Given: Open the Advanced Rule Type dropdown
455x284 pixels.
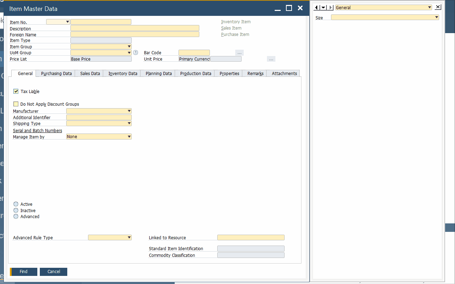Looking at the screenshot, I should [x=129, y=237].
